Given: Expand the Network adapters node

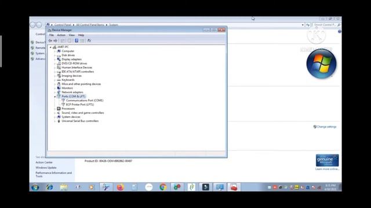Looking at the screenshot, I should click(x=54, y=92).
